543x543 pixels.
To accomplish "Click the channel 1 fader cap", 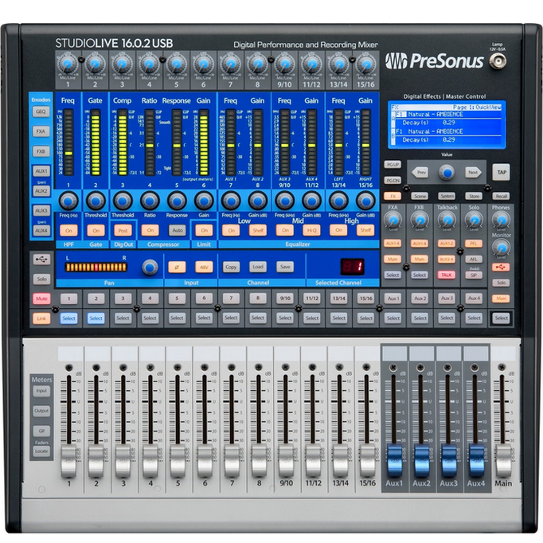I will [68, 462].
